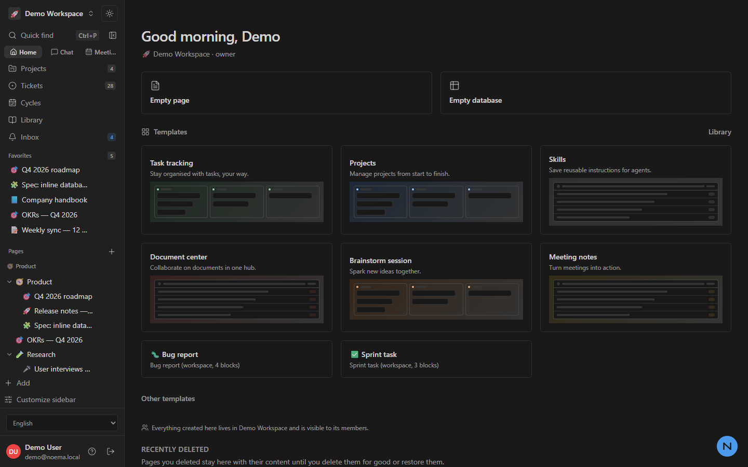Collapse the Product tree chevron
The width and height of the screenshot is (748, 467).
[9, 282]
